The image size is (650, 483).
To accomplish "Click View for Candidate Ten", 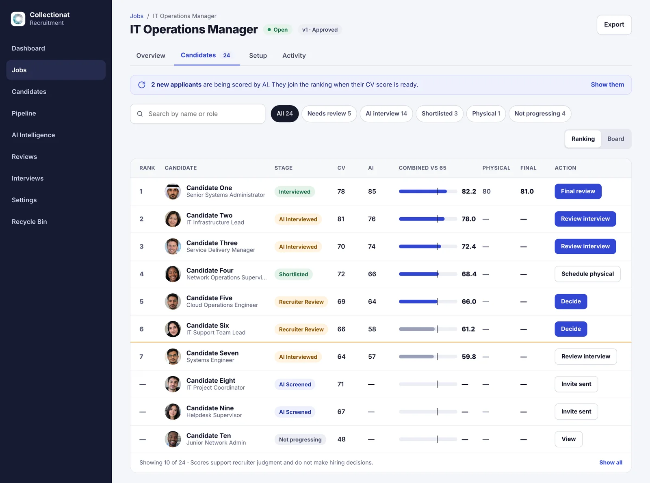I will click(568, 439).
